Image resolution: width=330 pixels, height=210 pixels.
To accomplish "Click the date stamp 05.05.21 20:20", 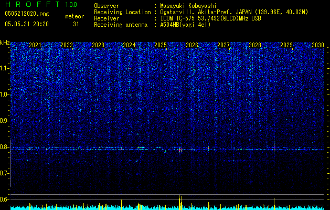I will pyautogui.click(x=27, y=24).
